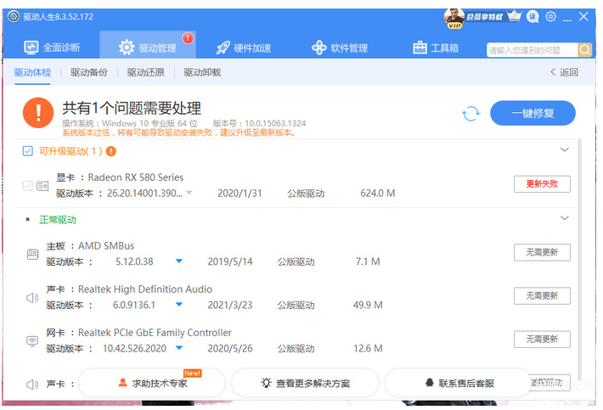This screenshot has height=410, width=603.
Task: Select the 驱动卸载 sub-tab
Action: click(x=202, y=72)
